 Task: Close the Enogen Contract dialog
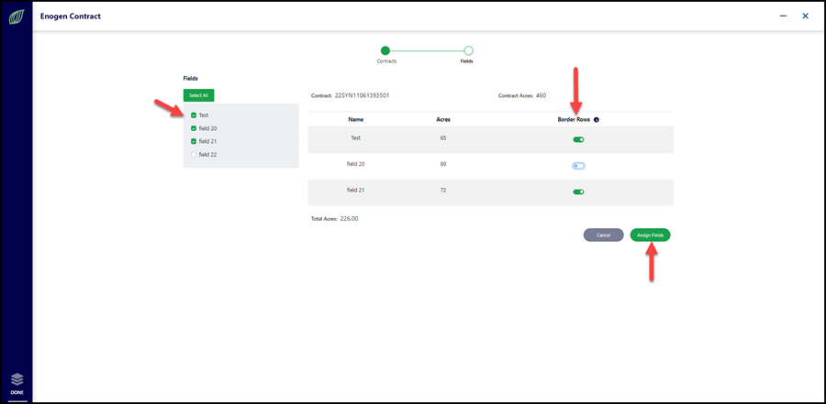click(x=805, y=16)
